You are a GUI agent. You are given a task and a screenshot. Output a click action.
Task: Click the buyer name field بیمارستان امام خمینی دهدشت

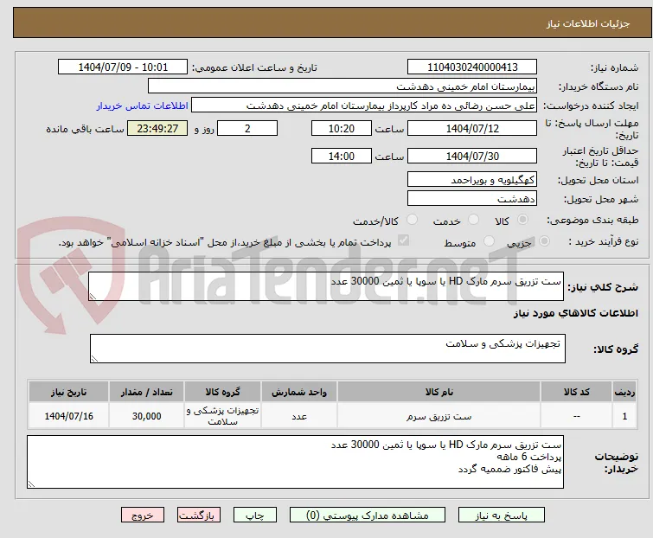pos(343,86)
